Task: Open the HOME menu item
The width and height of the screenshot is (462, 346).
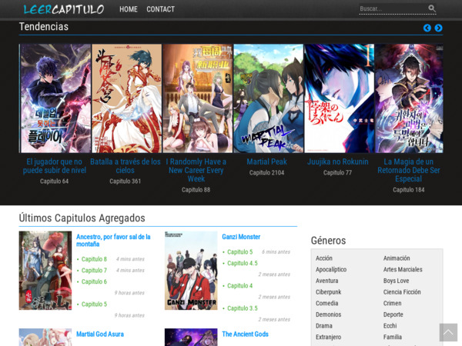Action: [129, 9]
